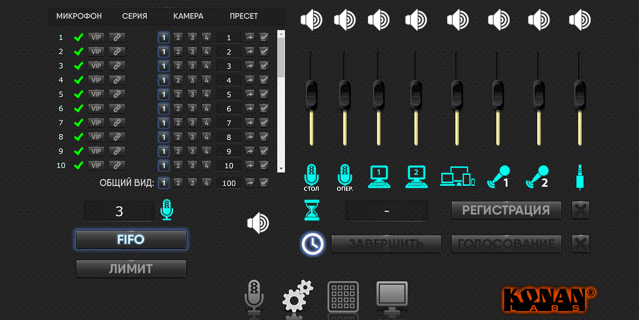
Task: Select camera 3 for ОБЩИЙ ВИД
Action: tap(193, 183)
